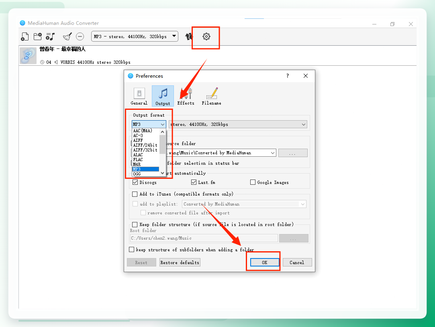
Task: Check keep structure of subfolders option
Action: [x=131, y=250]
